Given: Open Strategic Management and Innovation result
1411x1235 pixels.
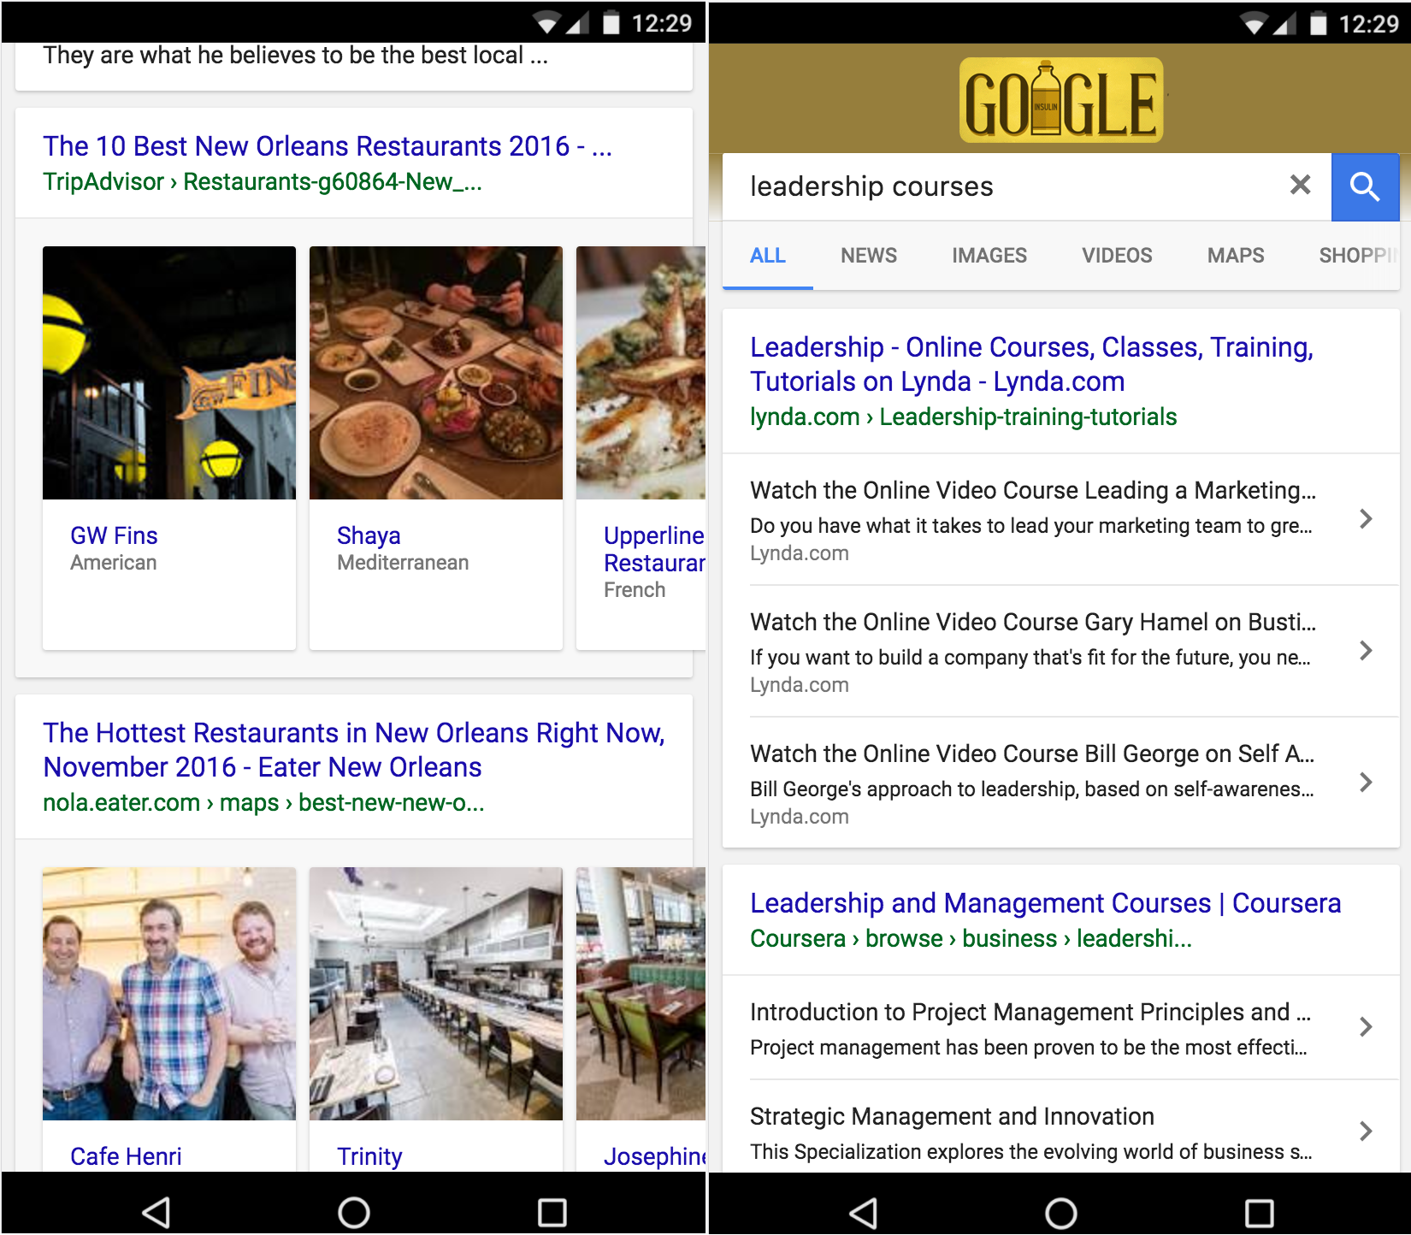Looking at the screenshot, I should (952, 1116).
